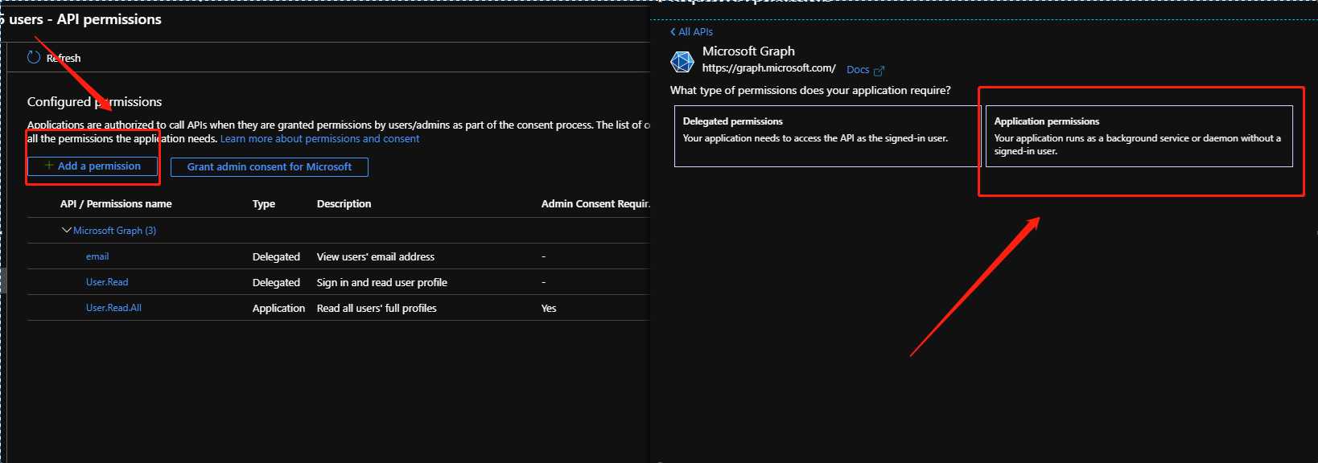Click the Refresh circular arrow icon
Screen dimensions: 1318x463
coord(34,57)
